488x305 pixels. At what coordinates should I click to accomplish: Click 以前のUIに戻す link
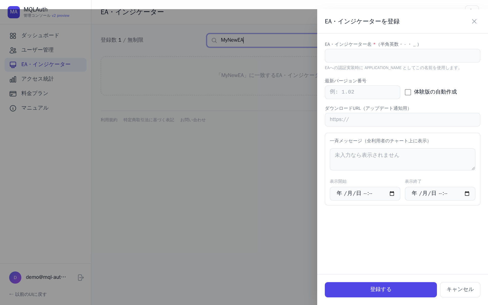pyautogui.click(x=28, y=294)
